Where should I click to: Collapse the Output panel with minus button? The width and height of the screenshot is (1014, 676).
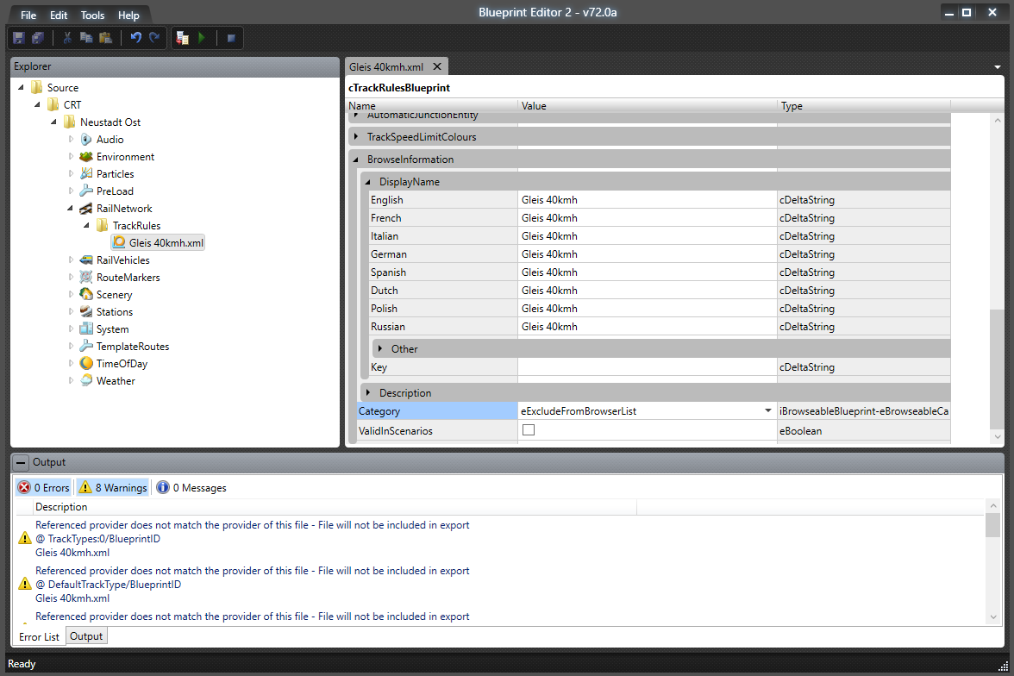[22, 462]
